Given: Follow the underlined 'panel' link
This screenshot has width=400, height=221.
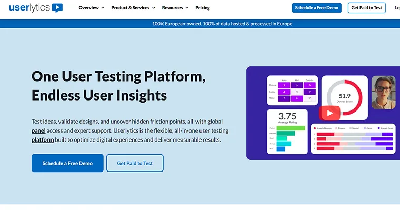Looking at the screenshot, I should coord(38,131).
